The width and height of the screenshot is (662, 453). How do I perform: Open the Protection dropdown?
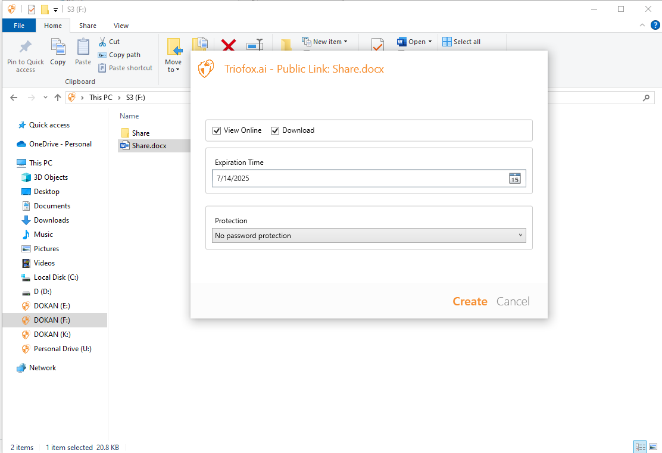tap(369, 236)
